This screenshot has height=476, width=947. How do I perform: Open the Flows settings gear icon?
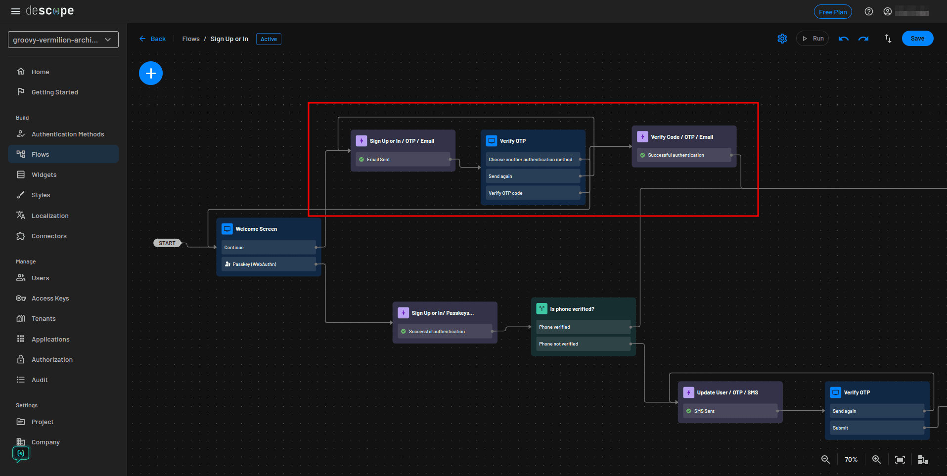pos(782,38)
